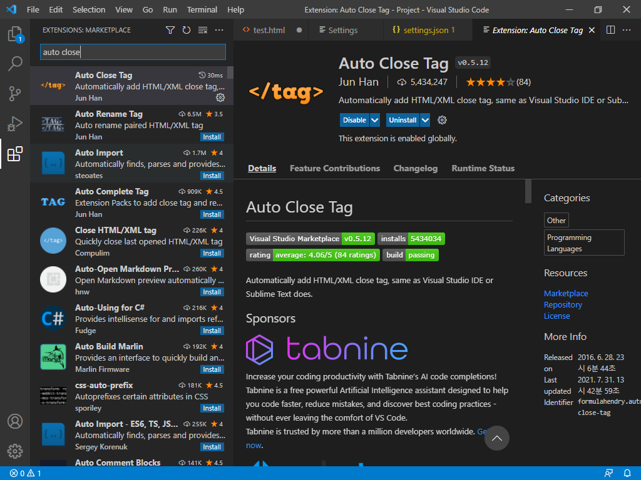Open the feedback icon in status bar
The height and width of the screenshot is (480, 641).
[608, 474]
